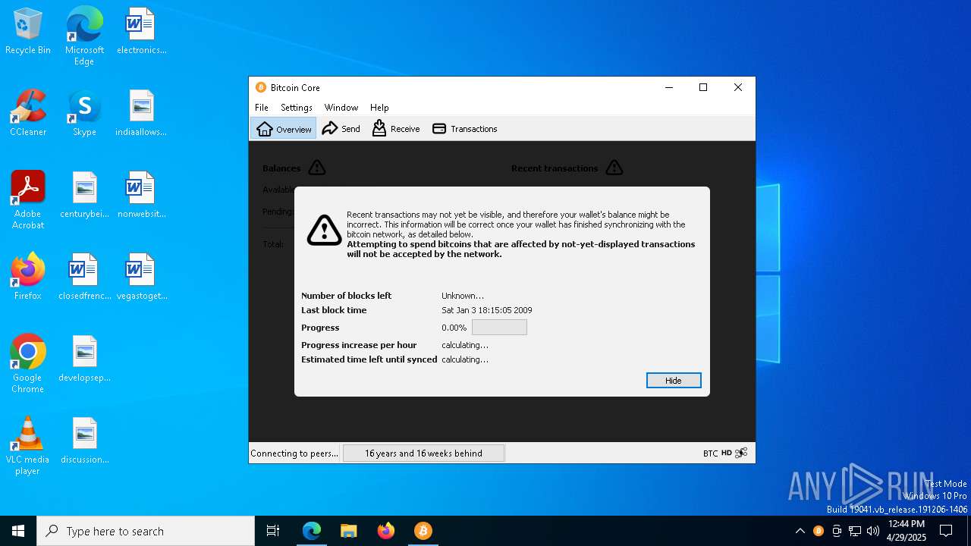The height and width of the screenshot is (546, 971).
Task: Click the Recent transactions warning triangle icon
Action: pyautogui.click(x=614, y=168)
